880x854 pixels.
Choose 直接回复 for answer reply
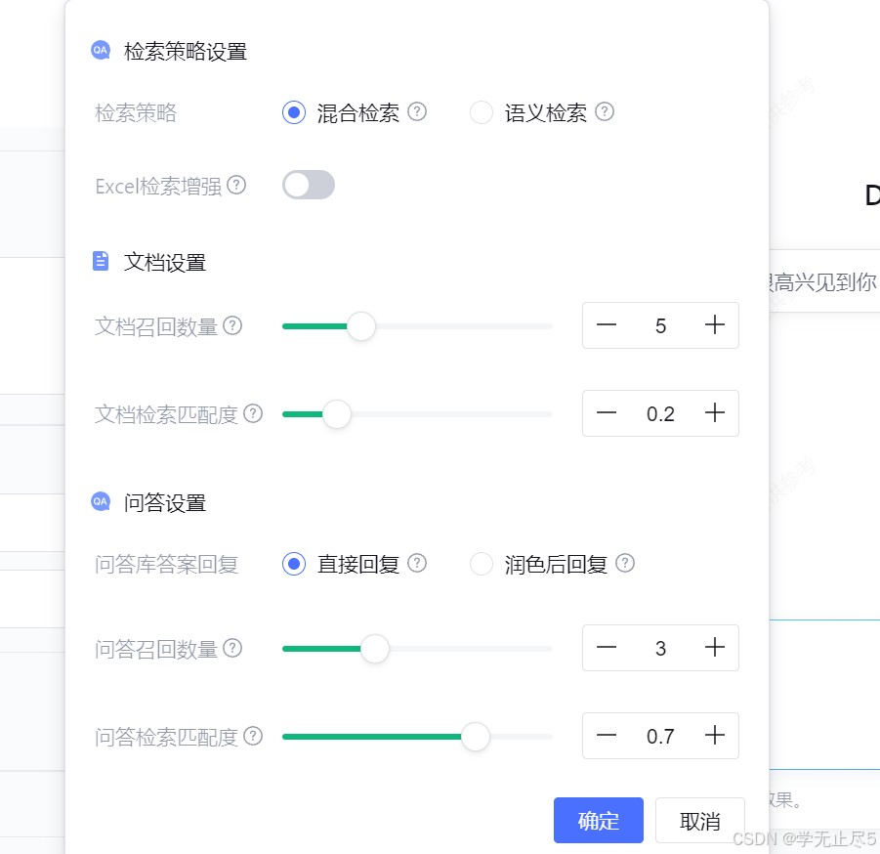pos(294,564)
